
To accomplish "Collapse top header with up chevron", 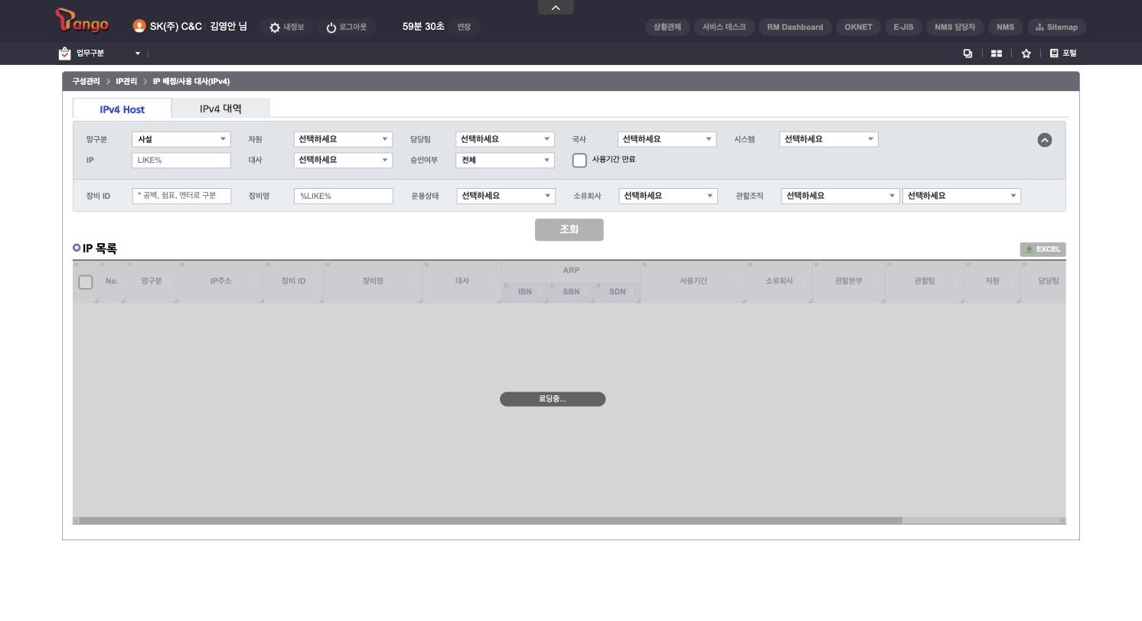I will pyautogui.click(x=556, y=8).
